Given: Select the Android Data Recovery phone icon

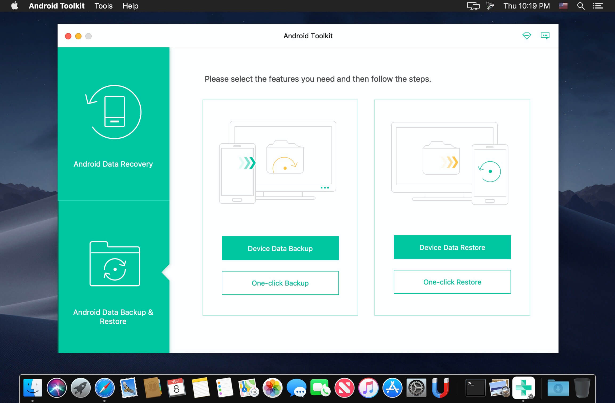Looking at the screenshot, I should tap(114, 112).
